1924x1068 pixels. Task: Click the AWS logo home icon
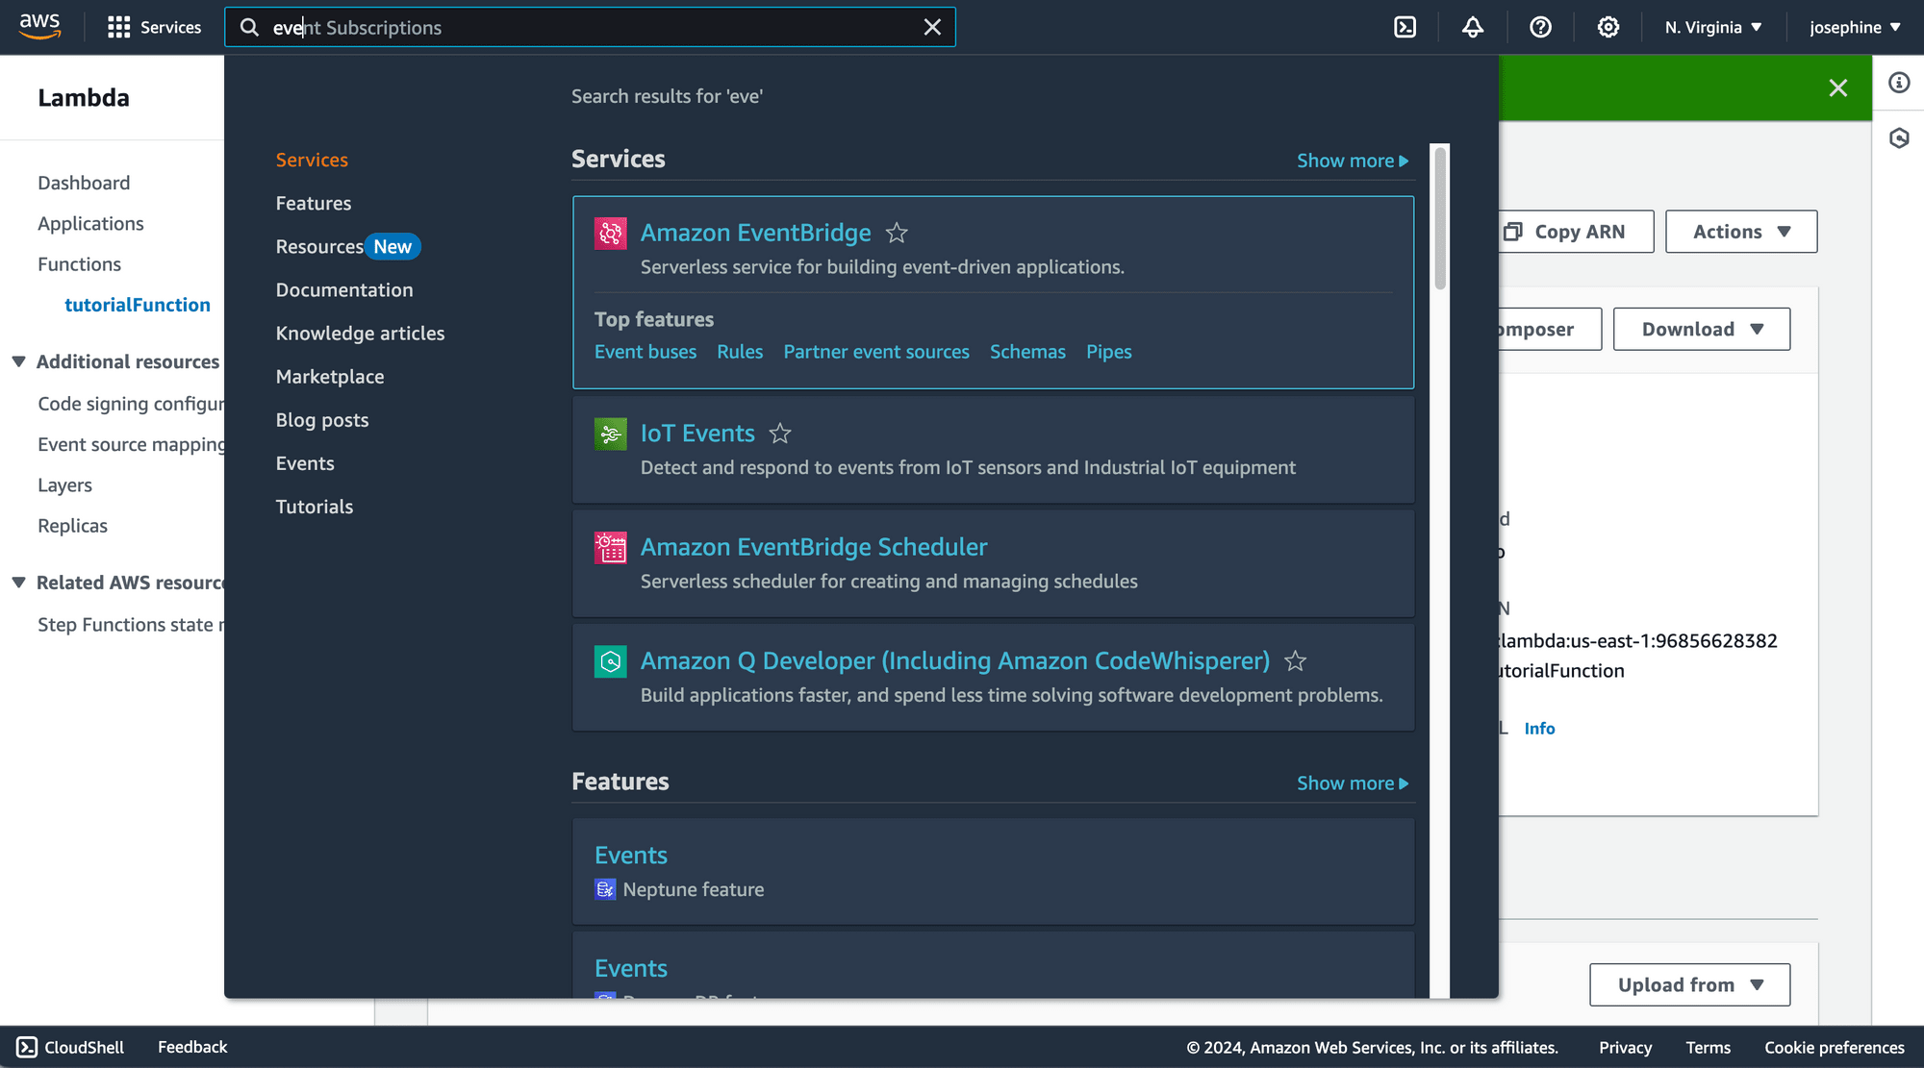(x=39, y=26)
